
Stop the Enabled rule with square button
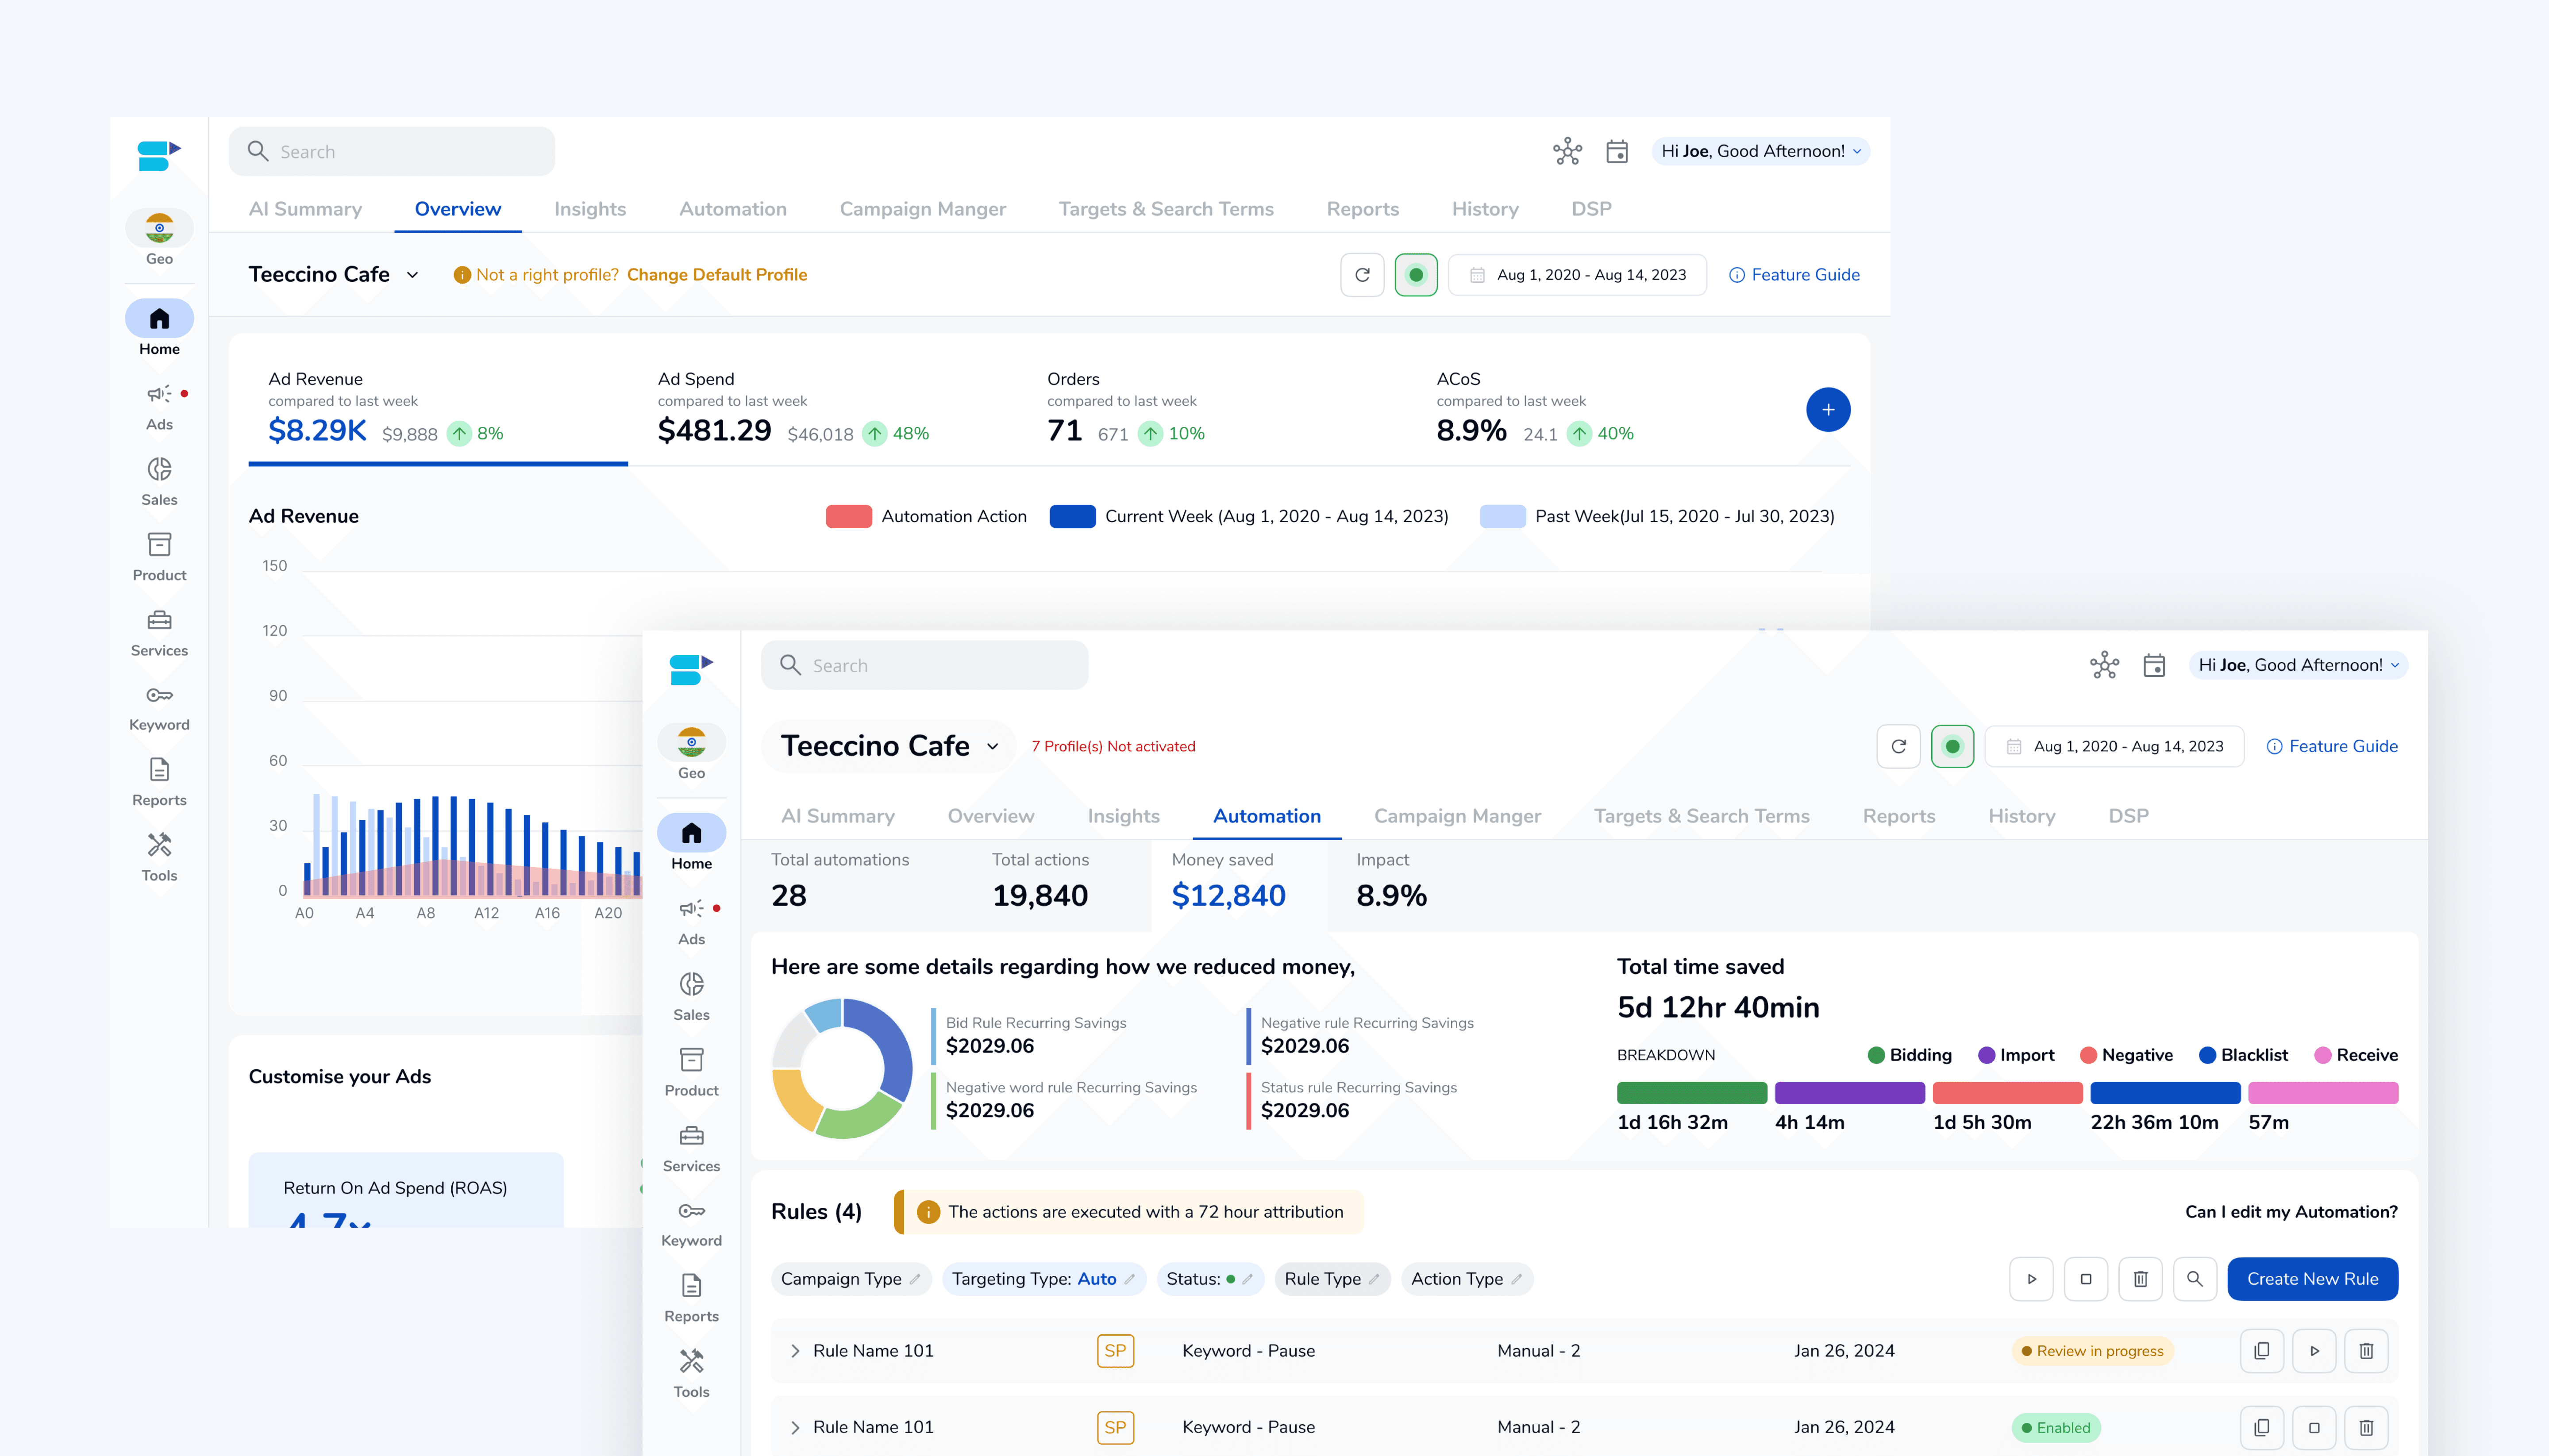click(x=2313, y=1427)
